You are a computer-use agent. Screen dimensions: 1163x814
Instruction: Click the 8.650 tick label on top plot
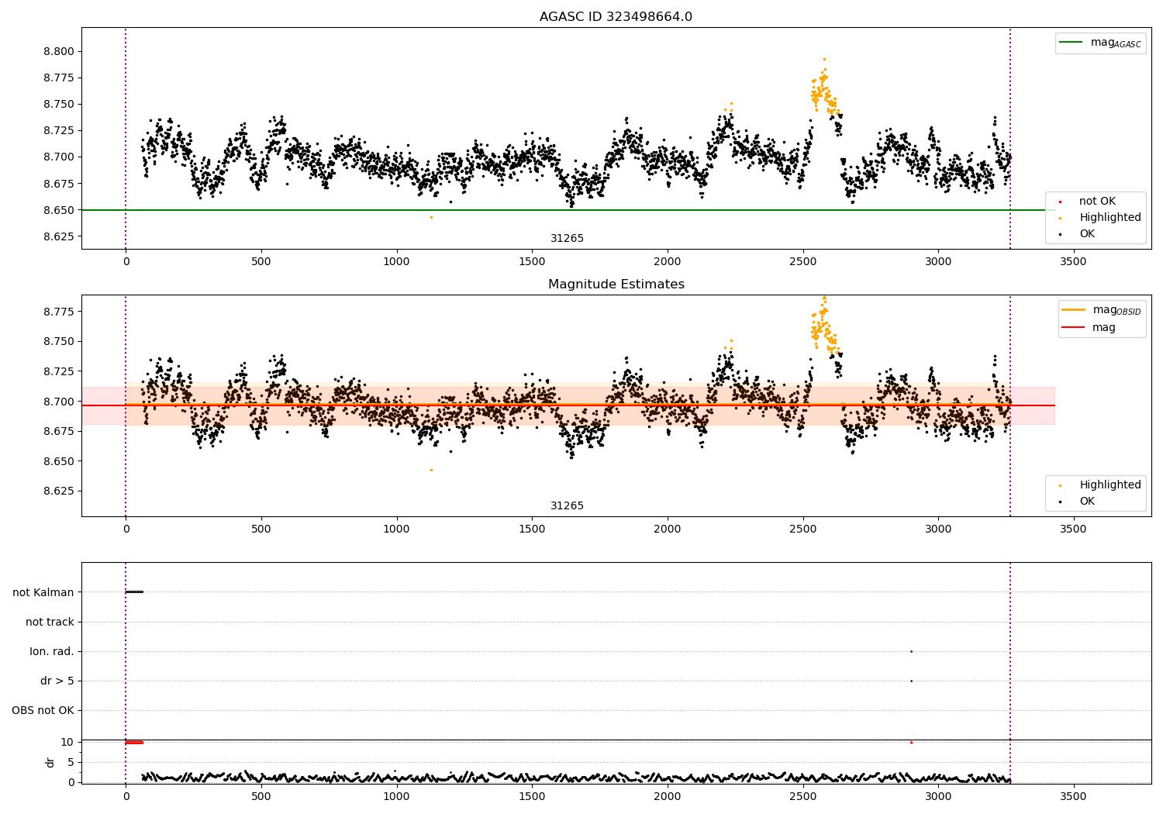(x=59, y=210)
